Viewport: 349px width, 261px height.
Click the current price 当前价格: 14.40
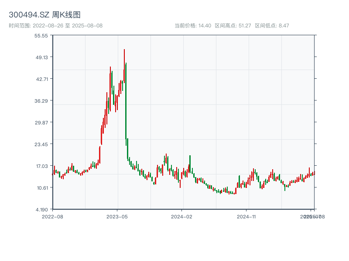pyautogui.click(x=193, y=26)
